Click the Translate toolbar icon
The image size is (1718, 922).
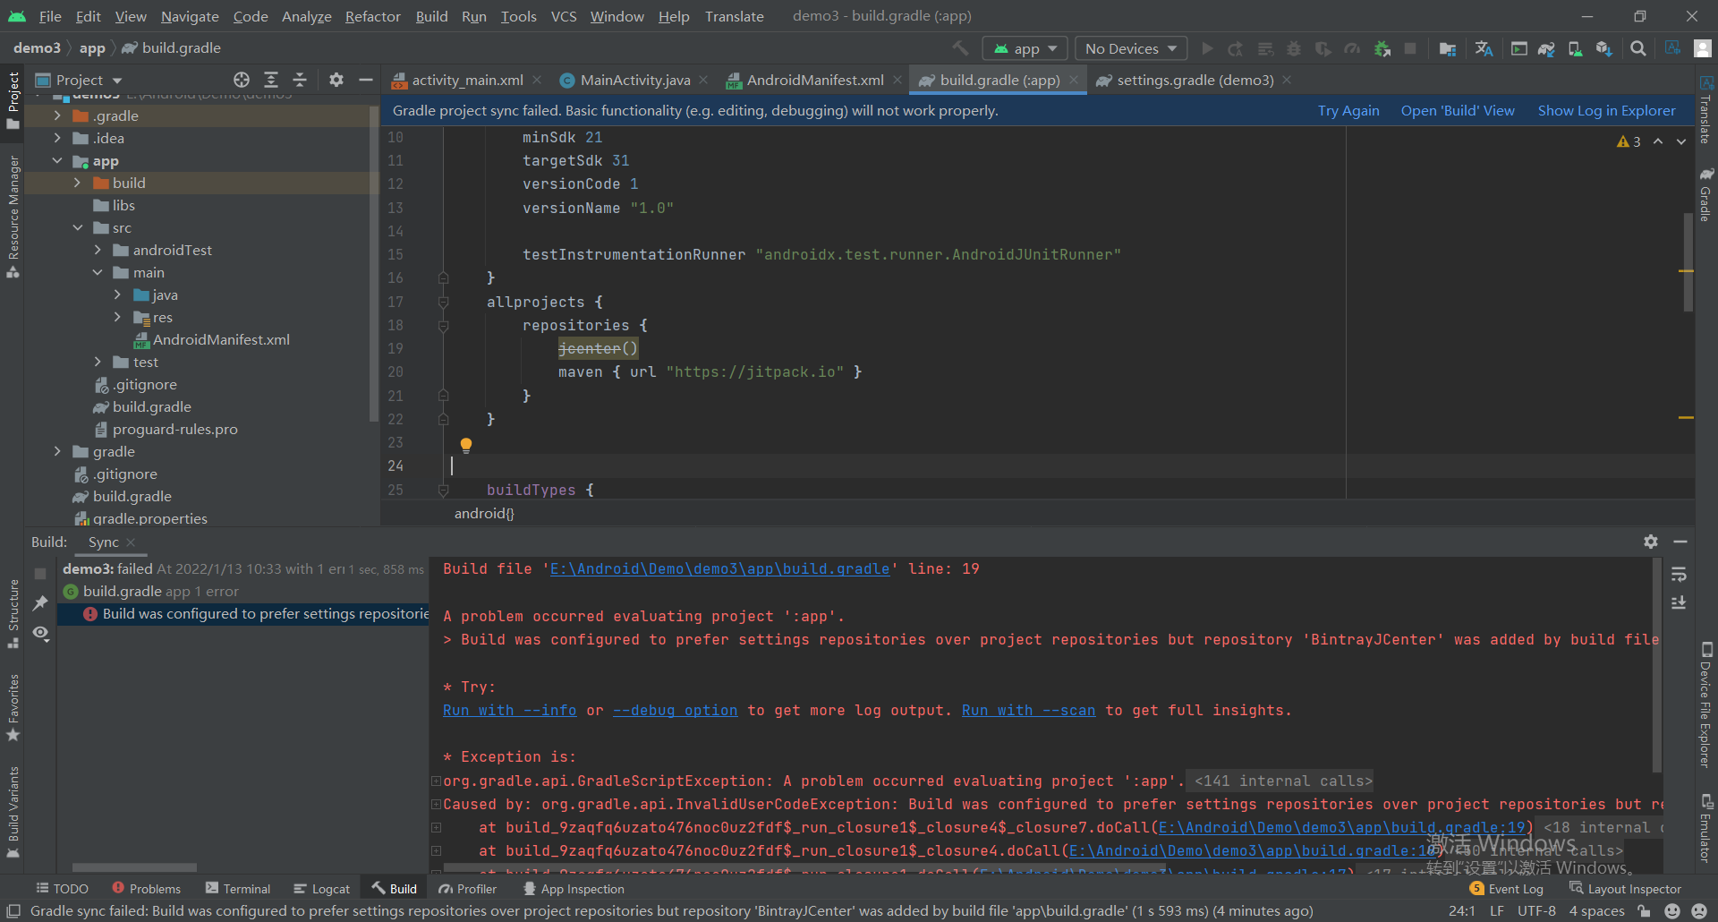click(x=1484, y=48)
